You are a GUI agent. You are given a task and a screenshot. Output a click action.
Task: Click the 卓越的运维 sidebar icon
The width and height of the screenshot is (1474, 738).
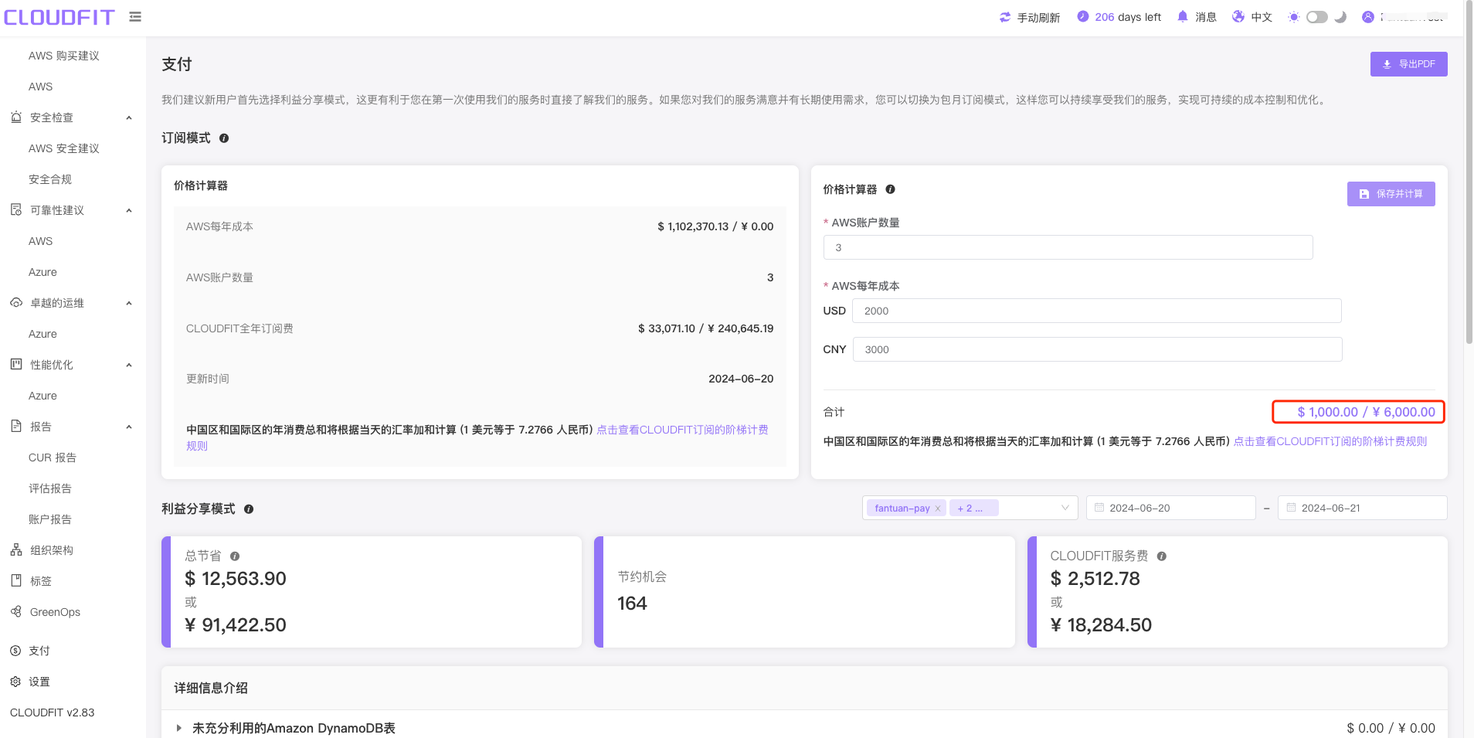click(16, 303)
